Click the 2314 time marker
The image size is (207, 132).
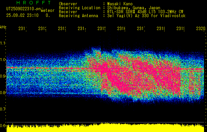click(x=82, y=29)
